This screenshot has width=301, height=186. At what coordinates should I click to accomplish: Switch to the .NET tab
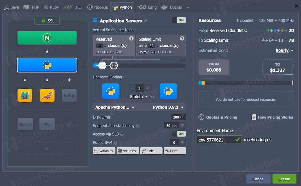pos(73,7)
